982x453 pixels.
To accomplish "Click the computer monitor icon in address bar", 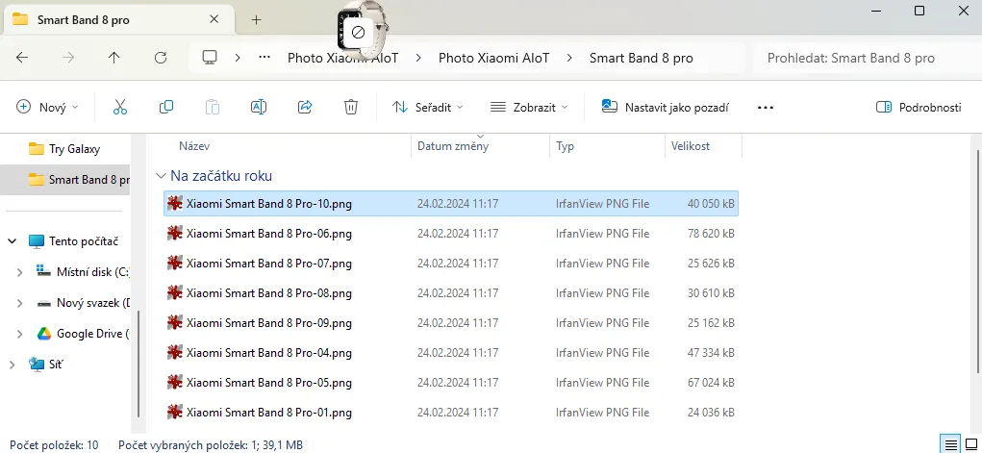I will click(x=209, y=58).
